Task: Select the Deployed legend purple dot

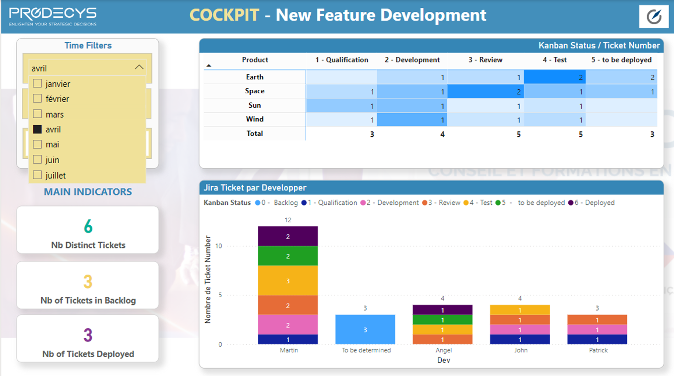Action: click(571, 203)
